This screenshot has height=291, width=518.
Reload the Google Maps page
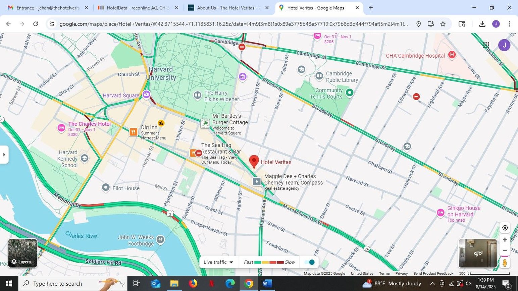point(36,24)
